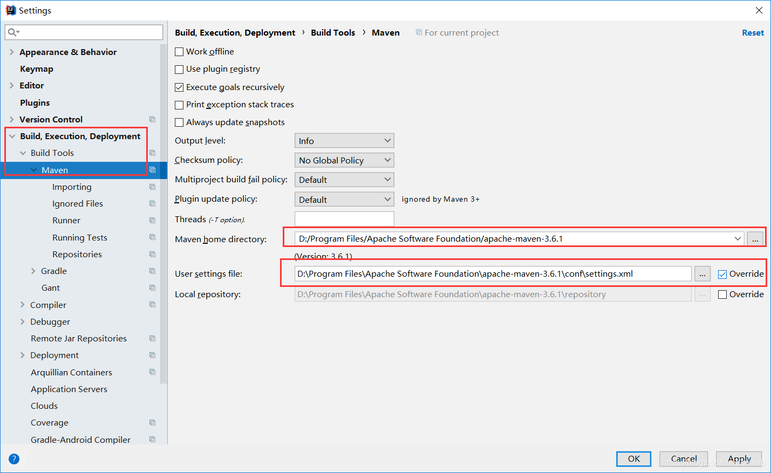Open Output level dropdown
The width and height of the screenshot is (771, 473).
click(344, 141)
